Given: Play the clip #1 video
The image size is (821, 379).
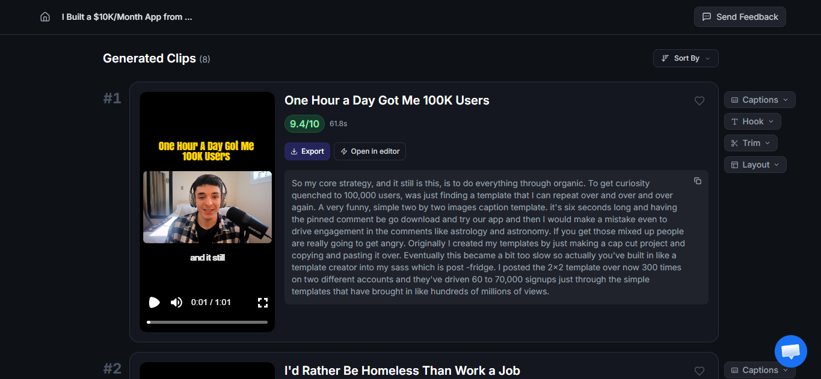Looking at the screenshot, I should [155, 302].
